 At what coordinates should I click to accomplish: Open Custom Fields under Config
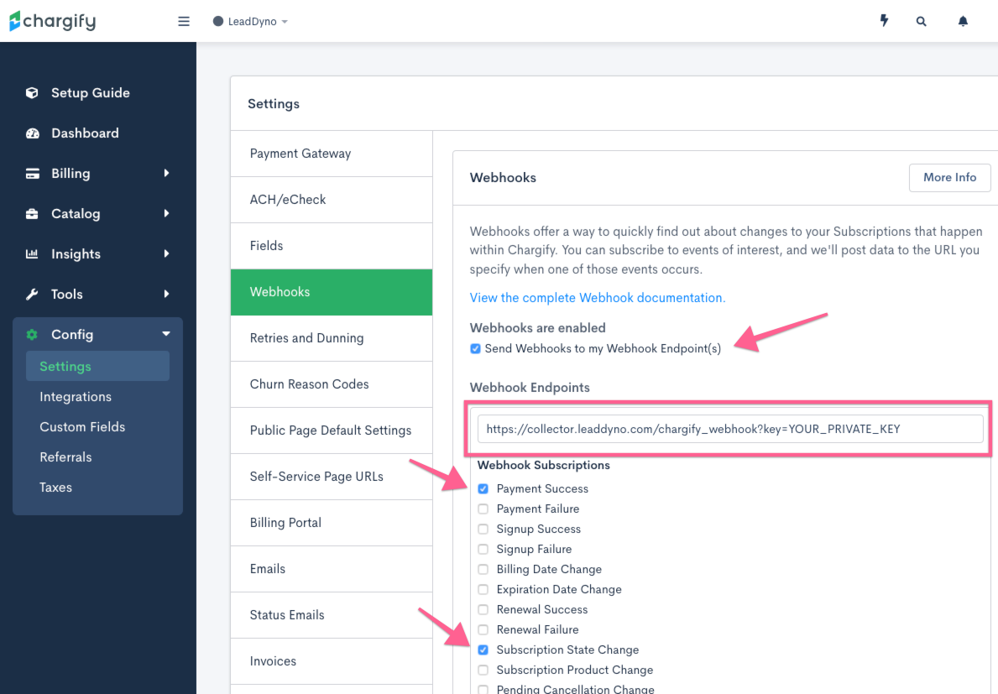82,427
